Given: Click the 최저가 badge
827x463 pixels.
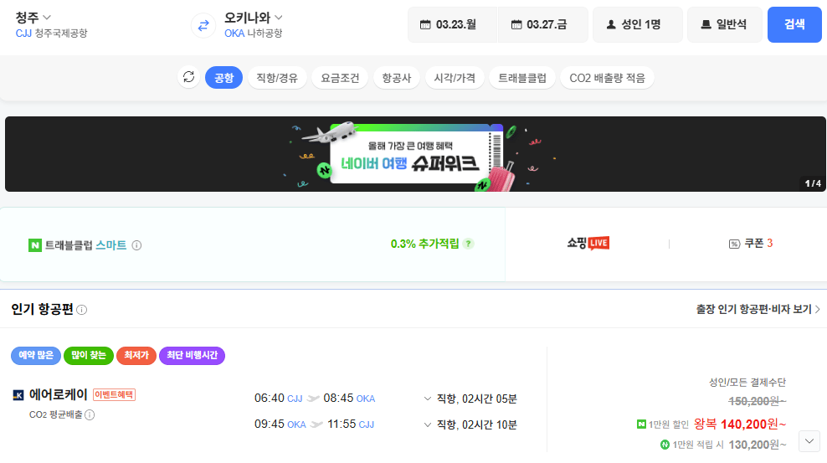Looking at the screenshot, I should [x=136, y=356].
